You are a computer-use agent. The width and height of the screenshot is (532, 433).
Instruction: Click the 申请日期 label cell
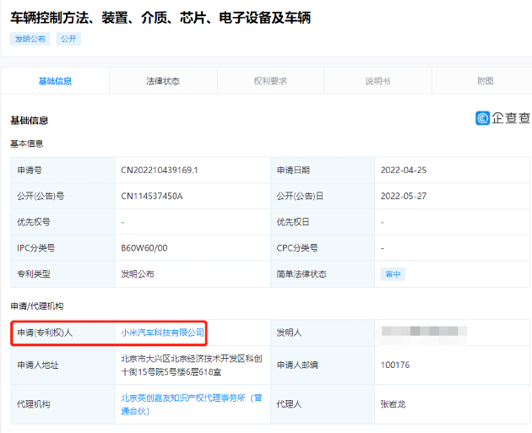[323, 170]
